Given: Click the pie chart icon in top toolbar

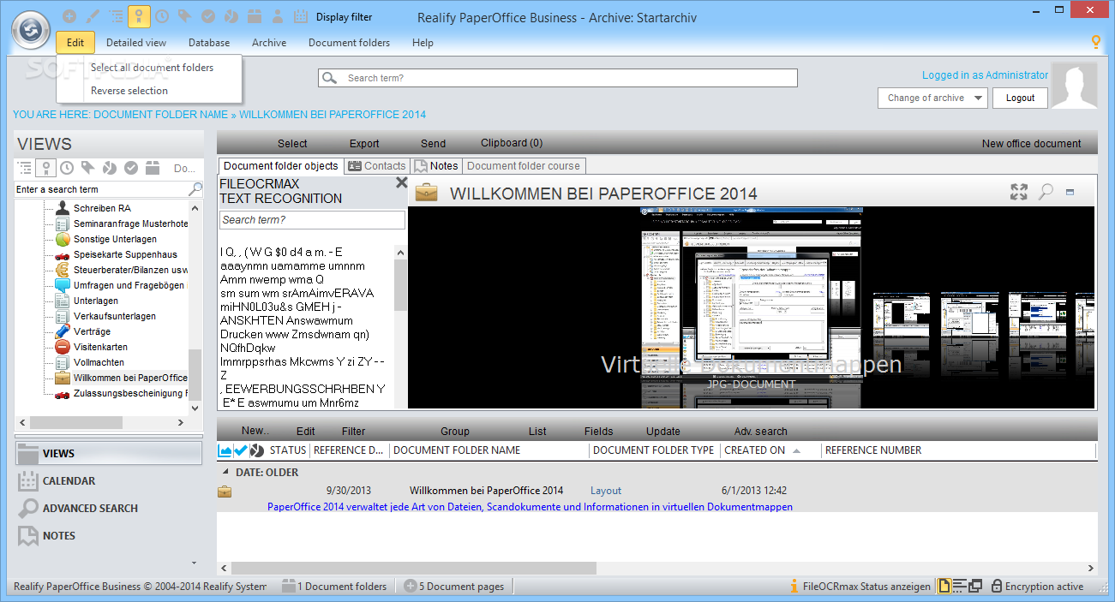Looking at the screenshot, I should click(231, 16).
